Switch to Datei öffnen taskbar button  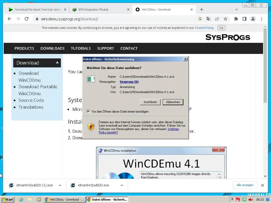tap(107, 200)
